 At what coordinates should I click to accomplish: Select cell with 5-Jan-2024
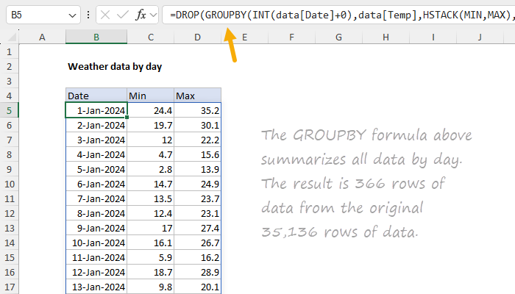coord(96,169)
